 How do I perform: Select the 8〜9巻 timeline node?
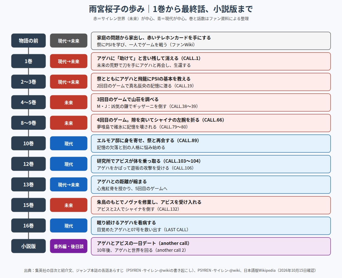click(x=28, y=123)
